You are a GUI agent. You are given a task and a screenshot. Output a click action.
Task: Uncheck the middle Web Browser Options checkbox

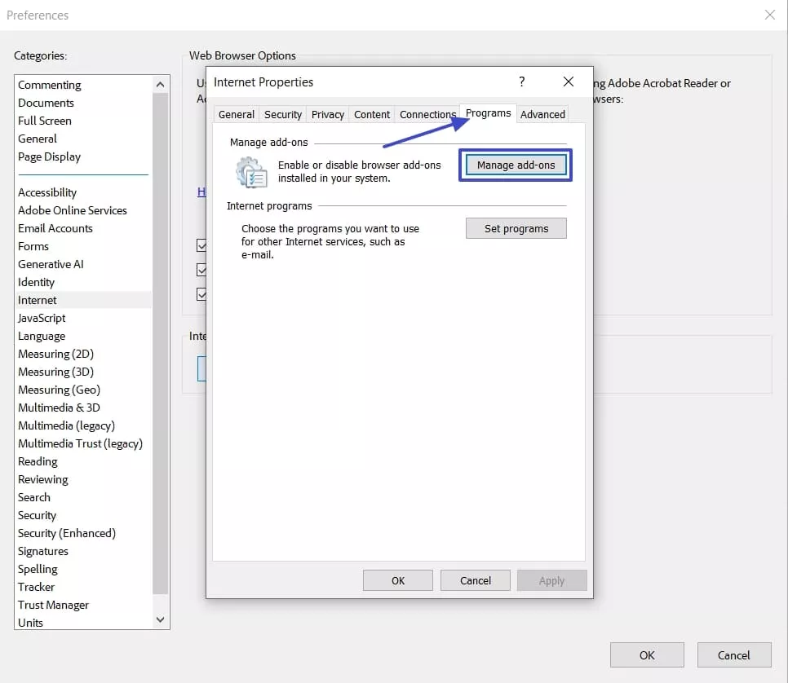coord(201,269)
